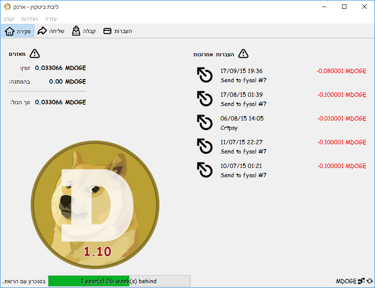Select the 11/07/15 22:27 transaction date
The image size is (375, 288).
point(241,142)
